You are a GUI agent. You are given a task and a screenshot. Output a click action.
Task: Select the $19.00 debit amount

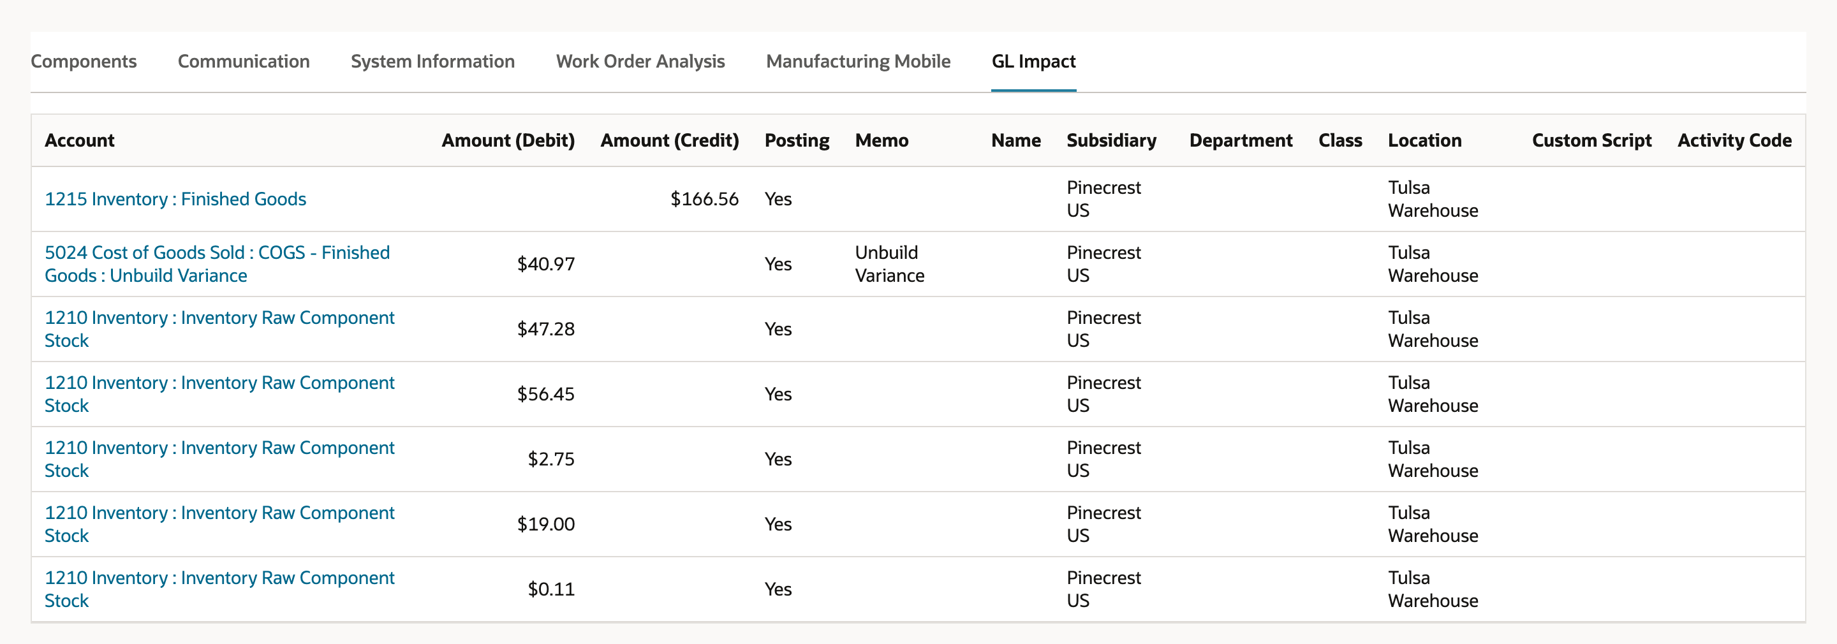[545, 523]
